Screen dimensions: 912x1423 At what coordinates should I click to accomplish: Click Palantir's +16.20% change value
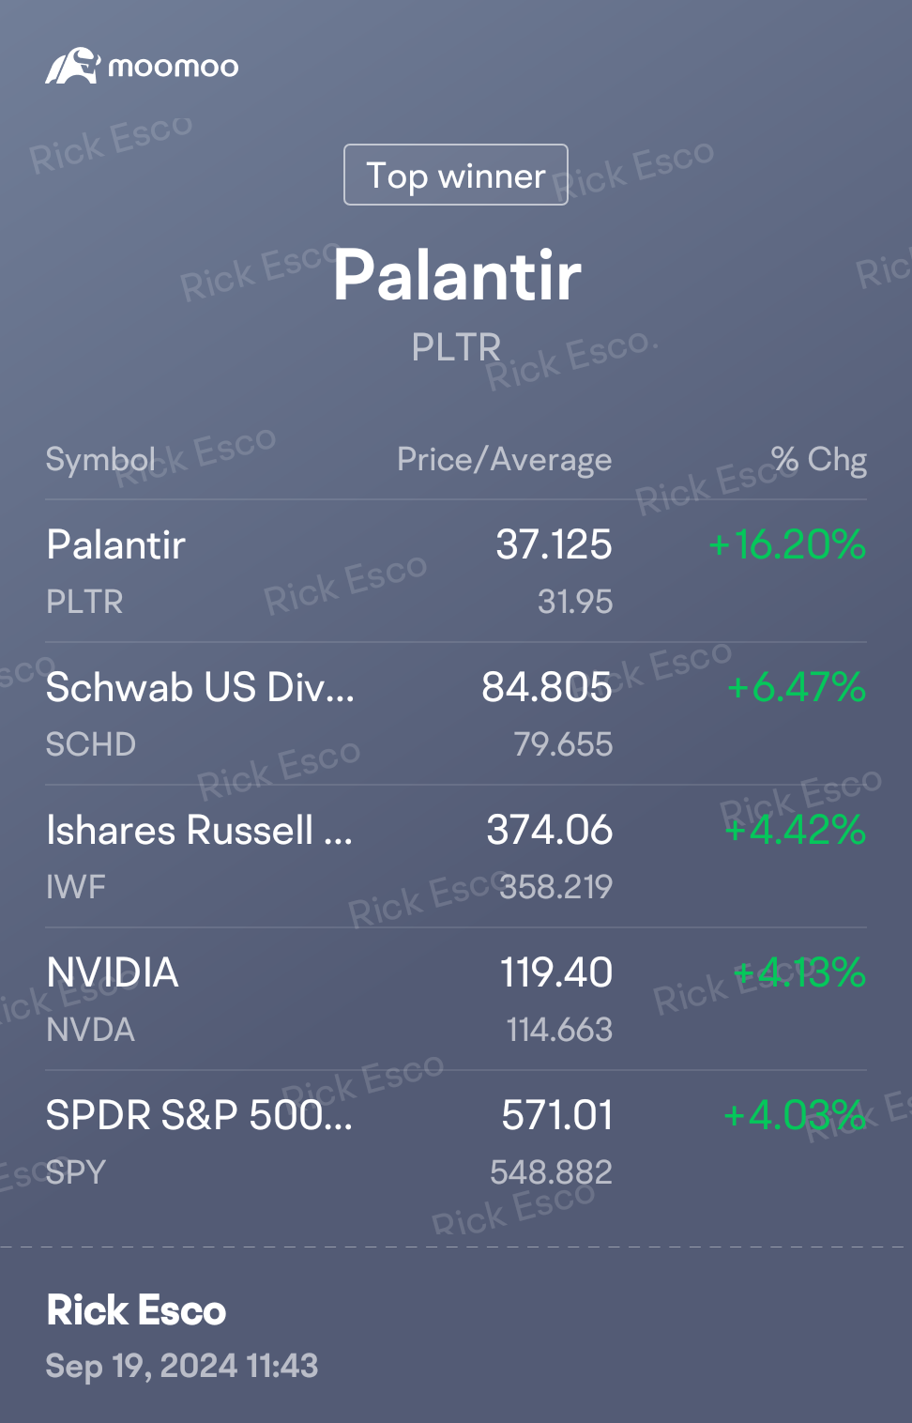click(x=786, y=545)
